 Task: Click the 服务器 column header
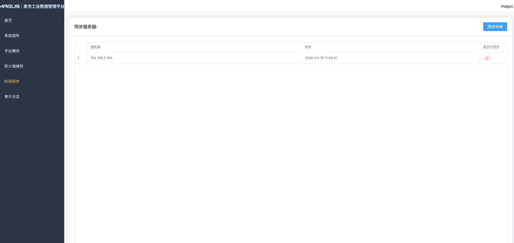point(96,47)
